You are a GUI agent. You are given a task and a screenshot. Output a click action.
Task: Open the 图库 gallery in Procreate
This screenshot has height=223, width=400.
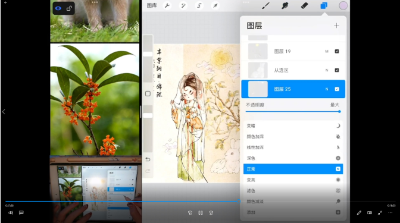point(152,5)
